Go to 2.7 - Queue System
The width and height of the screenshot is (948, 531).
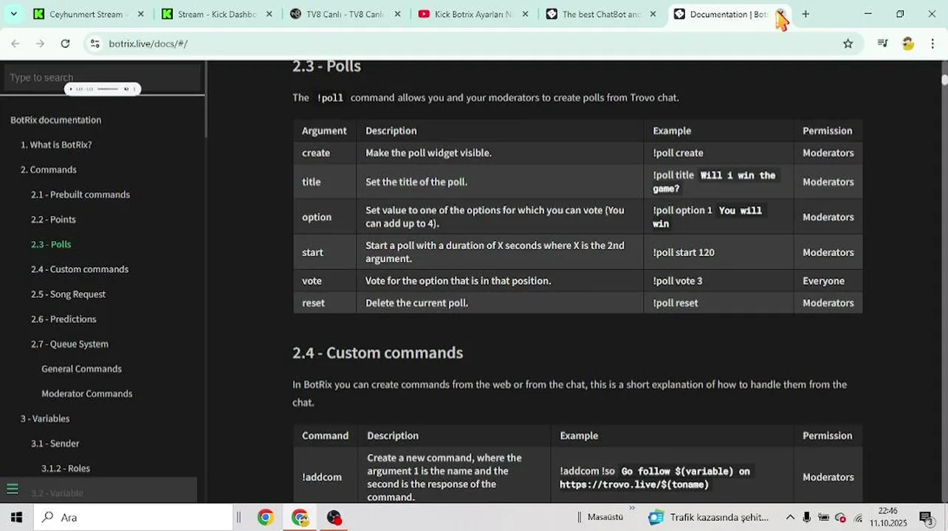tap(69, 344)
